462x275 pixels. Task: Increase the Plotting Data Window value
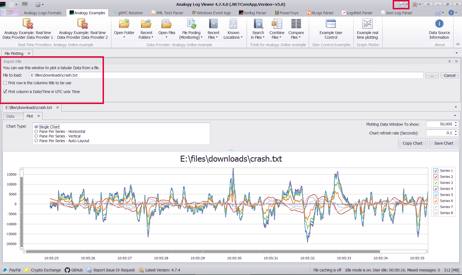(456, 123)
